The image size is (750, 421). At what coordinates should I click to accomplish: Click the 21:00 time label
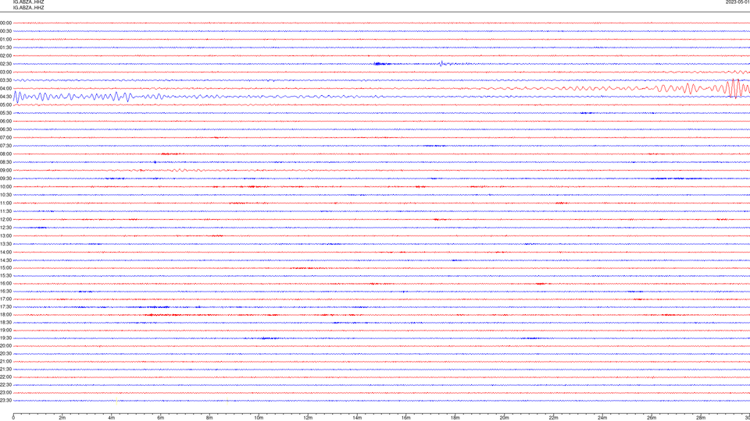tap(5, 361)
